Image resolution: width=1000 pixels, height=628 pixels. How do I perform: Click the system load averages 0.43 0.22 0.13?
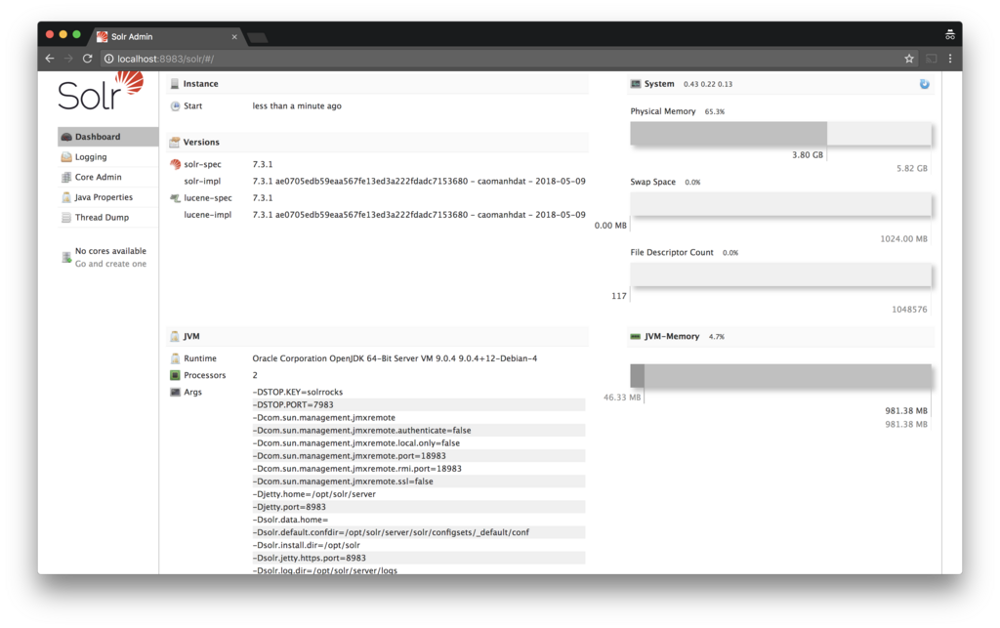tap(708, 84)
